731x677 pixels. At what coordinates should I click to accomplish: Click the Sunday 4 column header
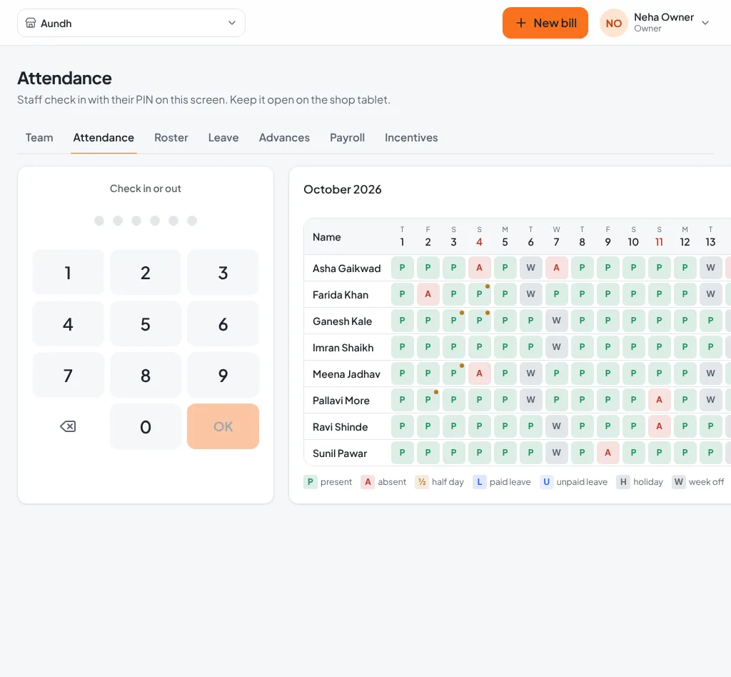(479, 236)
